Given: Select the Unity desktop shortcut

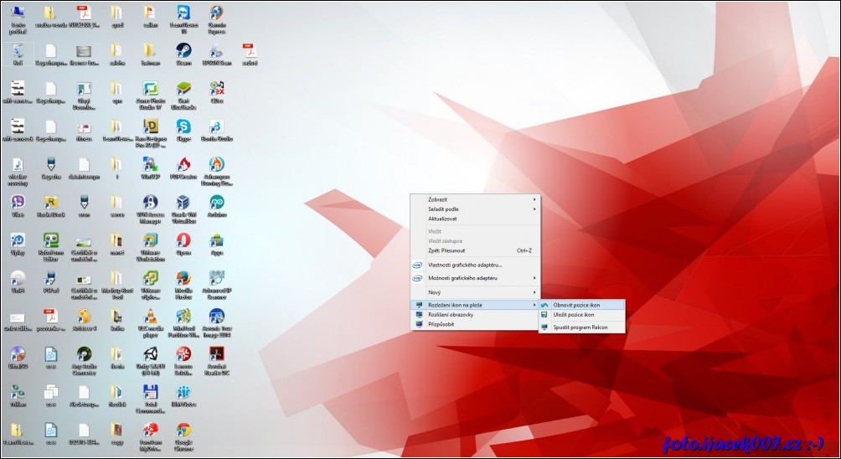Looking at the screenshot, I should point(151,354).
